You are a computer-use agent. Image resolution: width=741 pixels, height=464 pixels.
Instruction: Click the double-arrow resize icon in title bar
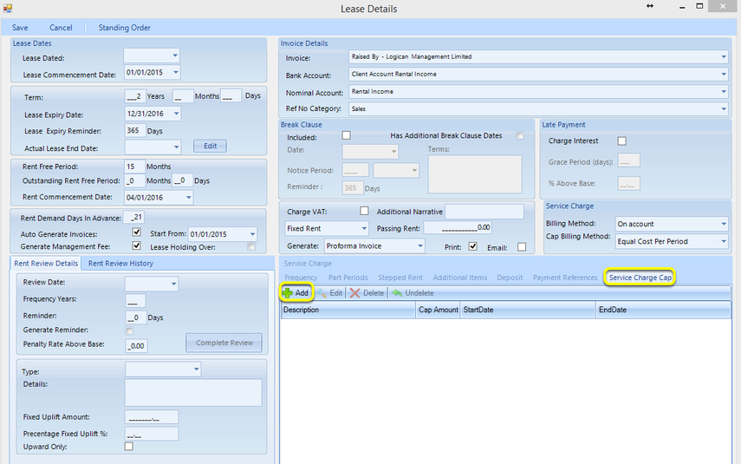coord(650,6)
